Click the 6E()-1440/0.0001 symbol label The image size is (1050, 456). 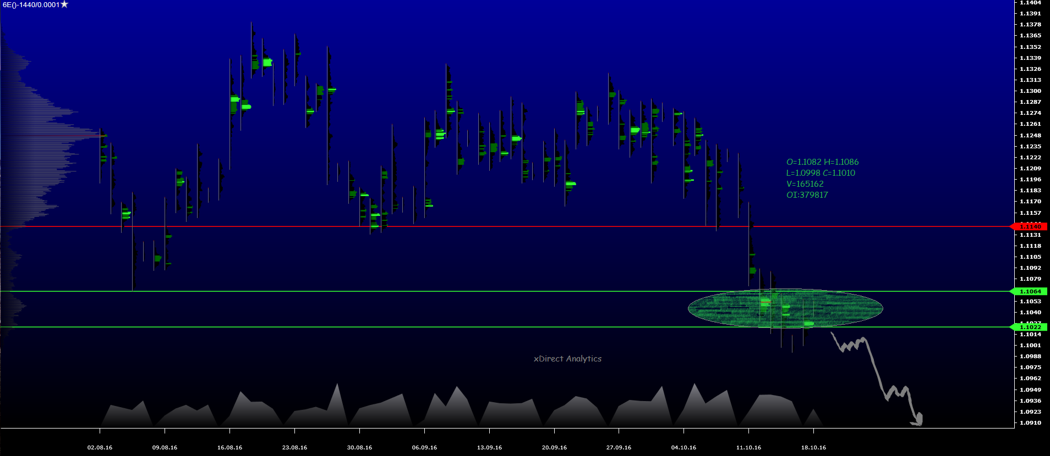coord(31,5)
